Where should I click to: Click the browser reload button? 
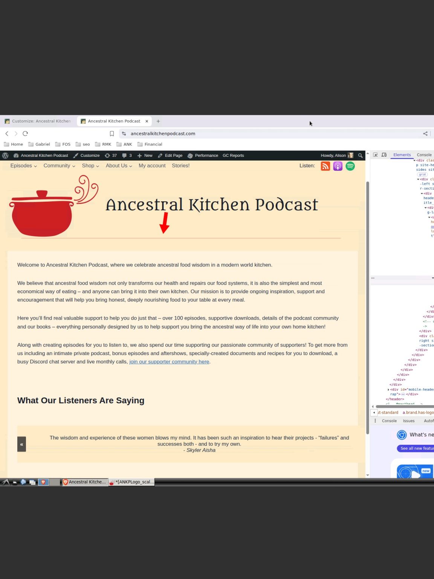tap(25, 133)
